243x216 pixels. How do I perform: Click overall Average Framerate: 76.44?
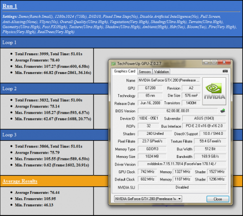pos(37,192)
